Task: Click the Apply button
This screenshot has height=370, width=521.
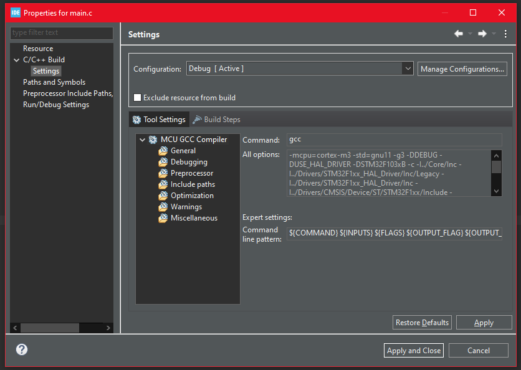Action: click(484, 323)
